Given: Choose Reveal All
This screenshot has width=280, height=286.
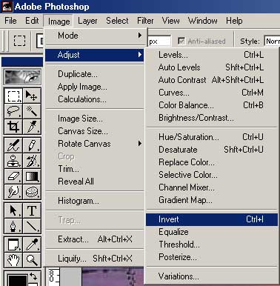Looking at the screenshot, I should 95,182.
